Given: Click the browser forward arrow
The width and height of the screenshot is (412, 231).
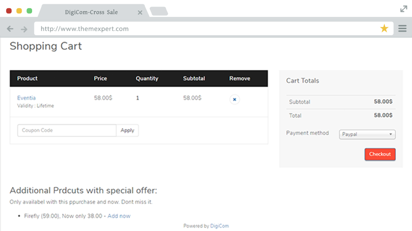Looking at the screenshot, I should [x=24, y=29].
